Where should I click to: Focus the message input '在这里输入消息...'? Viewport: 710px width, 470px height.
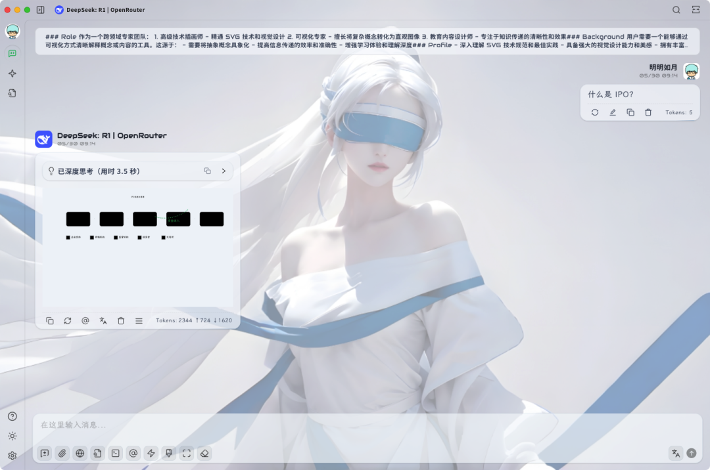click(367, 425)
